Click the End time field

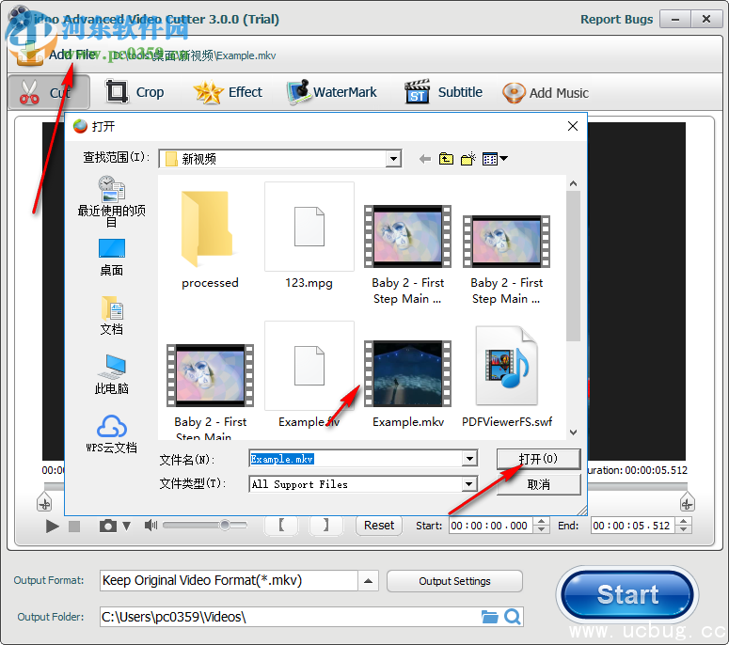[x=633, y=526]
